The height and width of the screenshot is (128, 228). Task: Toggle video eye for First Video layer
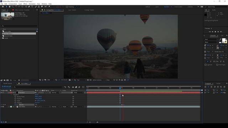pos(1,107)
